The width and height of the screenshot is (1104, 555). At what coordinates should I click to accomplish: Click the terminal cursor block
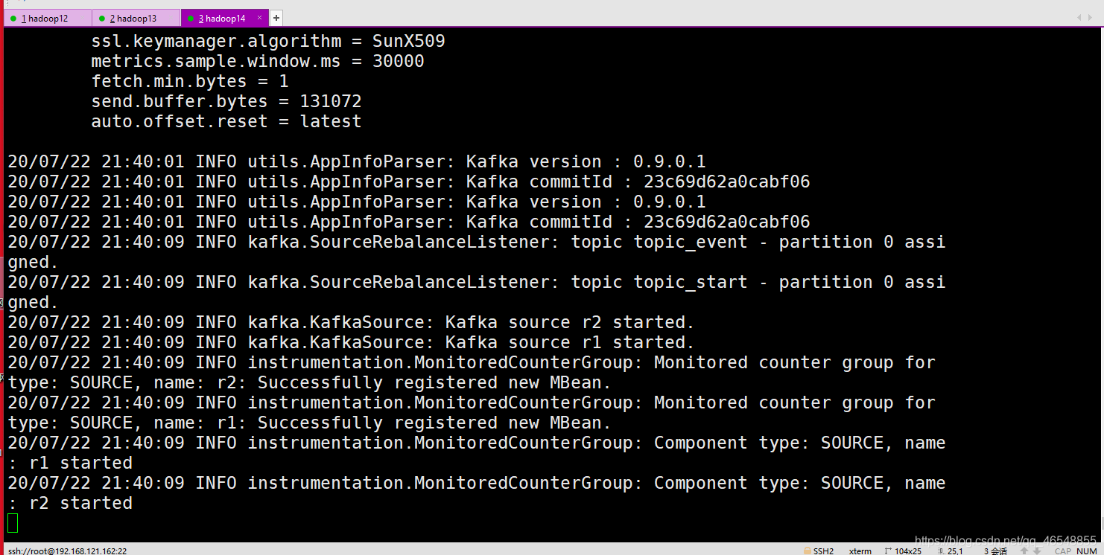[x=13, y=523]
